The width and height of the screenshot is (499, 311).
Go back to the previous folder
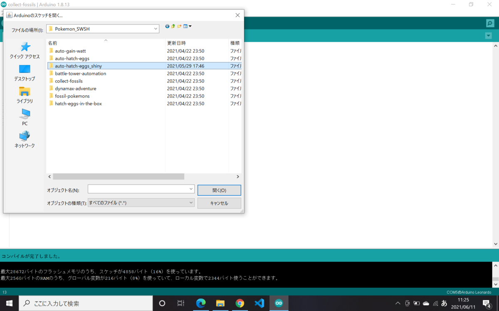coord(167,26)
